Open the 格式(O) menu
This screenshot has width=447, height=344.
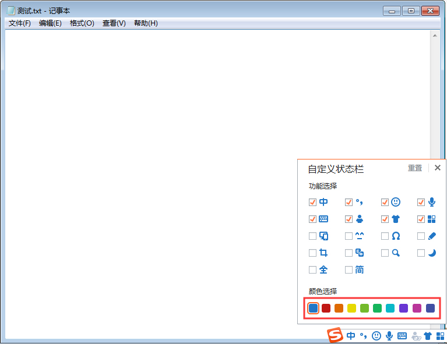pos(82,23)
